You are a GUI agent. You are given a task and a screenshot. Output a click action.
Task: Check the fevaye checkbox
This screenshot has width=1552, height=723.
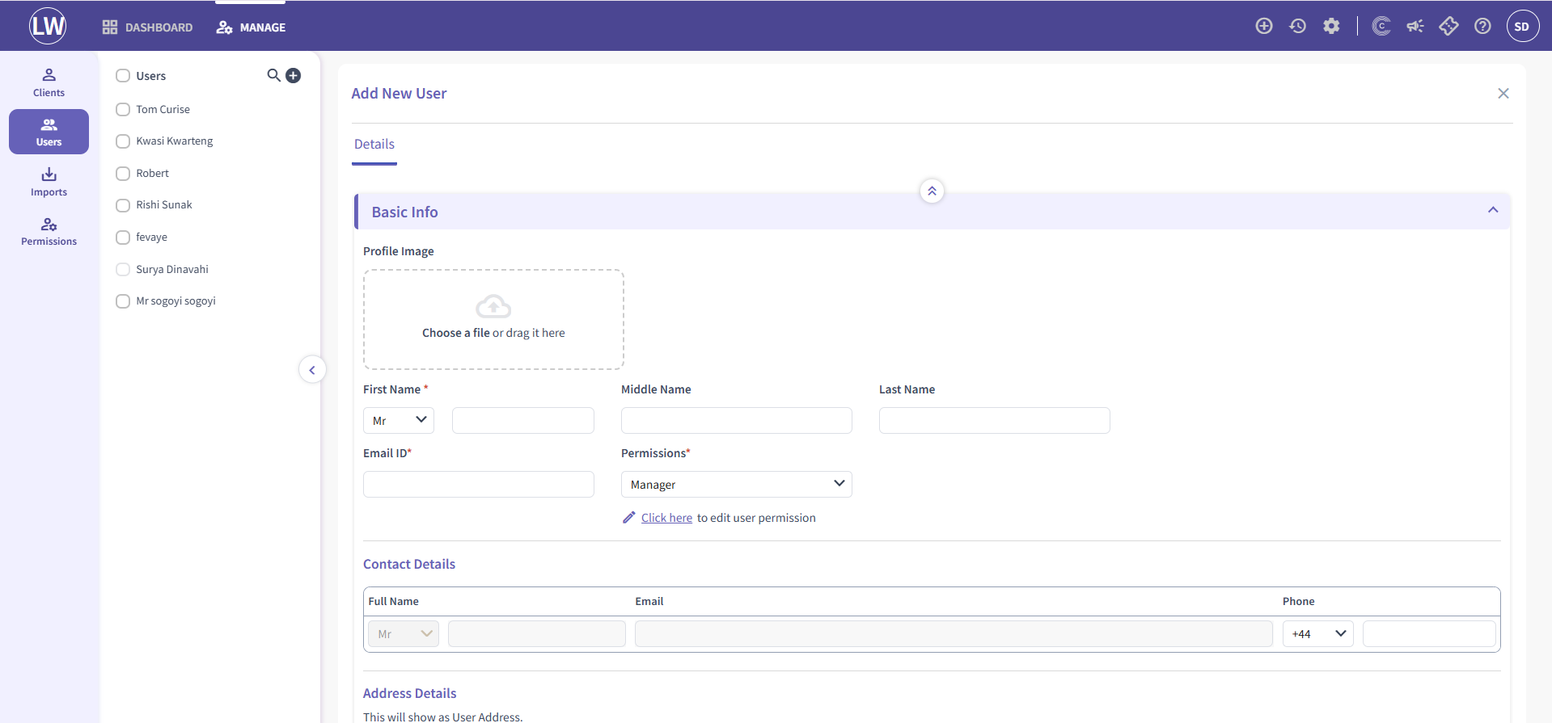click(x=123, y=237)
